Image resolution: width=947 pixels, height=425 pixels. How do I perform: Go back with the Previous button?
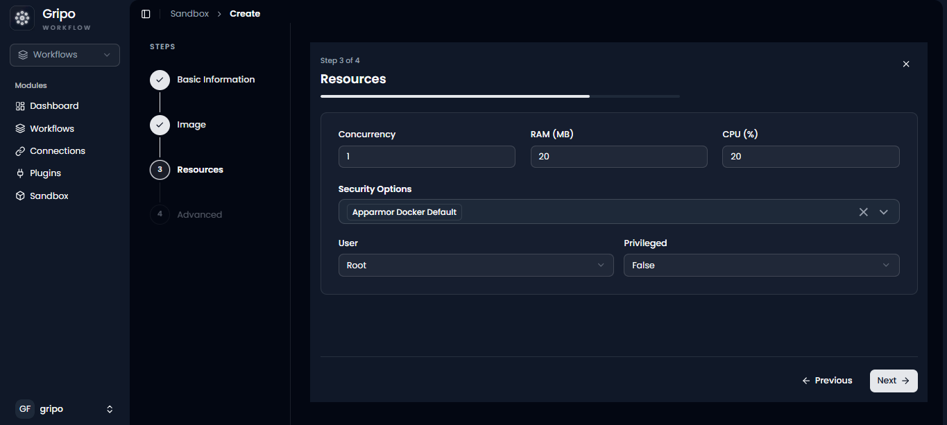click(x=827, y=381)
